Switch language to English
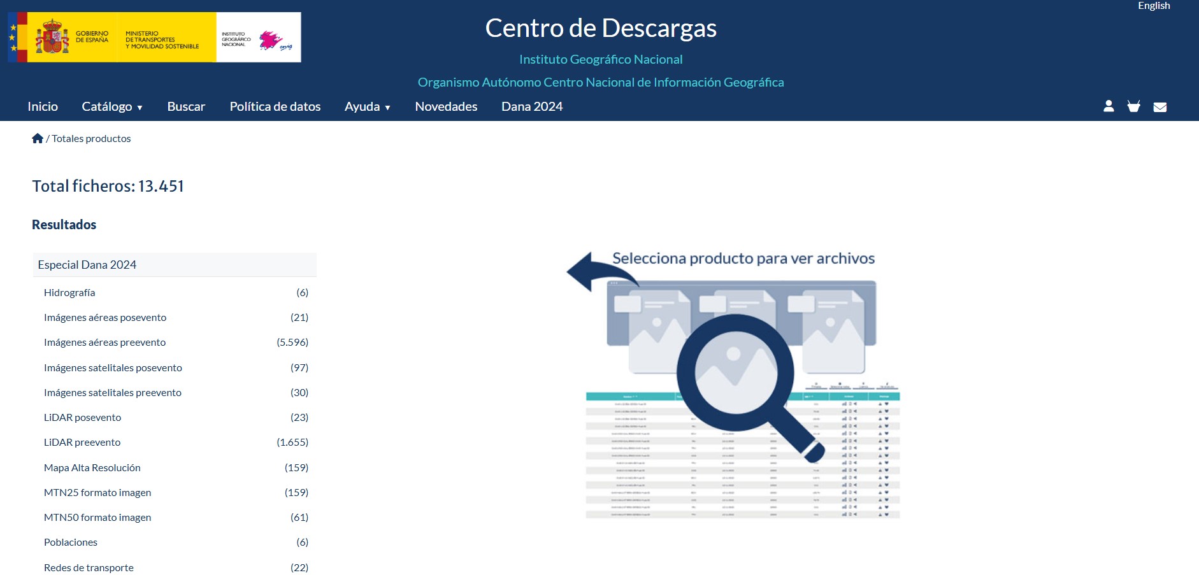1199x575 pixels. 1154,6
